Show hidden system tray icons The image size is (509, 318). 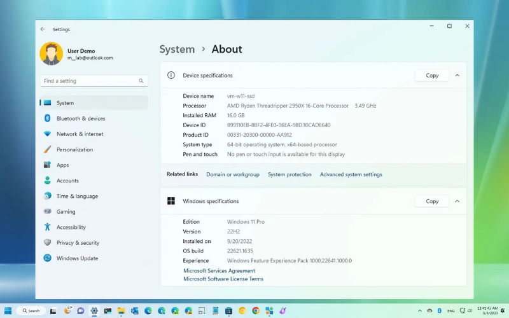(x=419, y=311)
